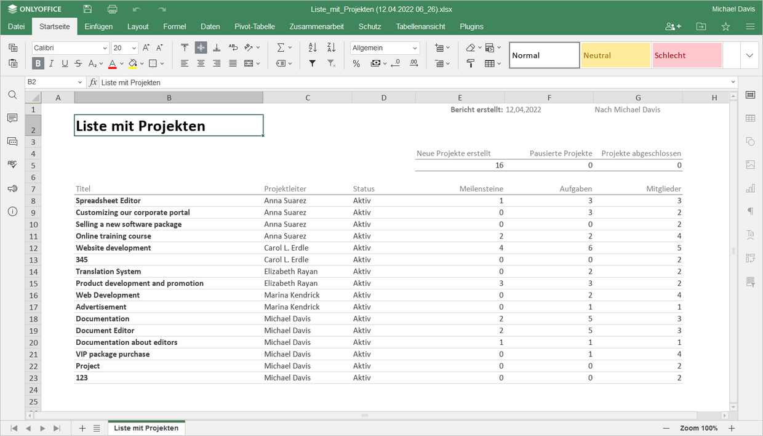Viewport: 763px width, 436px height.
Task: Apply the Schlecht cell style
Action: pyautogui.click(x=687, y=55)
